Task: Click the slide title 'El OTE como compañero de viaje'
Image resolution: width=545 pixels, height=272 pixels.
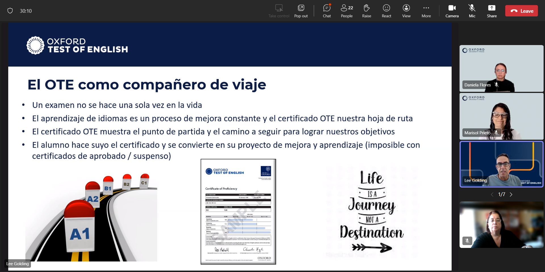Action: (x=147, y=84)
